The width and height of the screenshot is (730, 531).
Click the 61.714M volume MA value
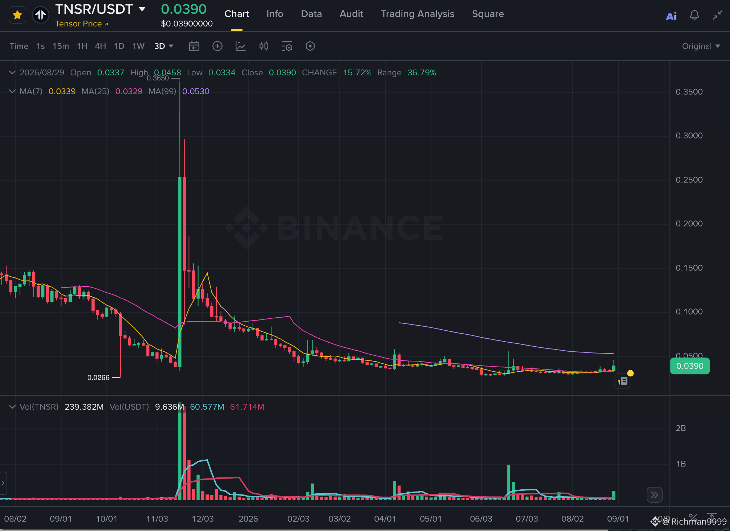[x=247, y=407]
